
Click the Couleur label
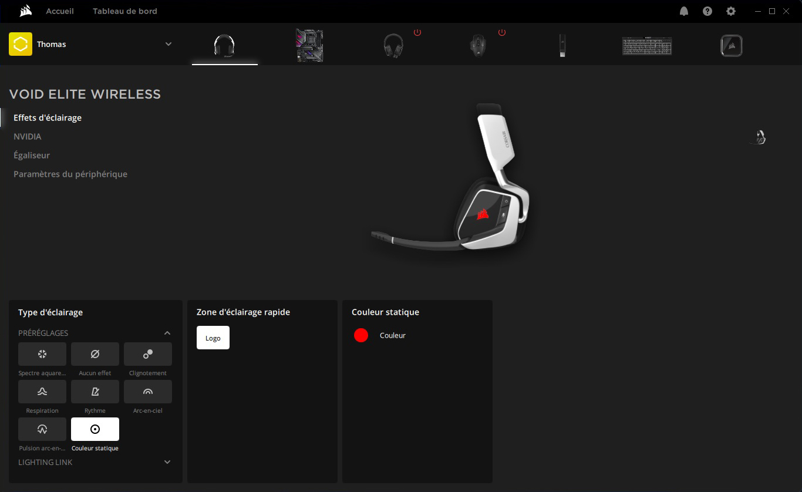point(393,335)
